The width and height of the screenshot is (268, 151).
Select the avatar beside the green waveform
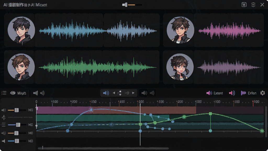(21, 67)
